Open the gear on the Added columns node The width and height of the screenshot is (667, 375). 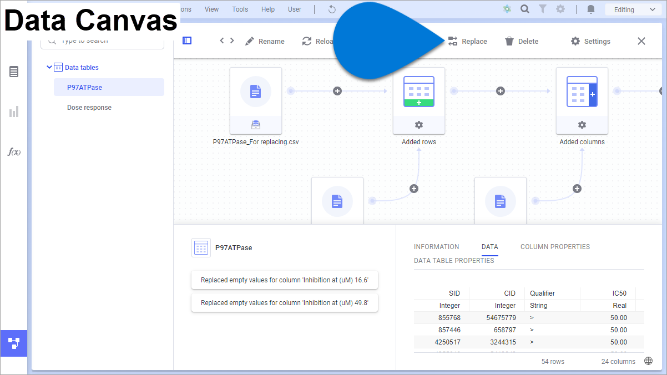582,125
